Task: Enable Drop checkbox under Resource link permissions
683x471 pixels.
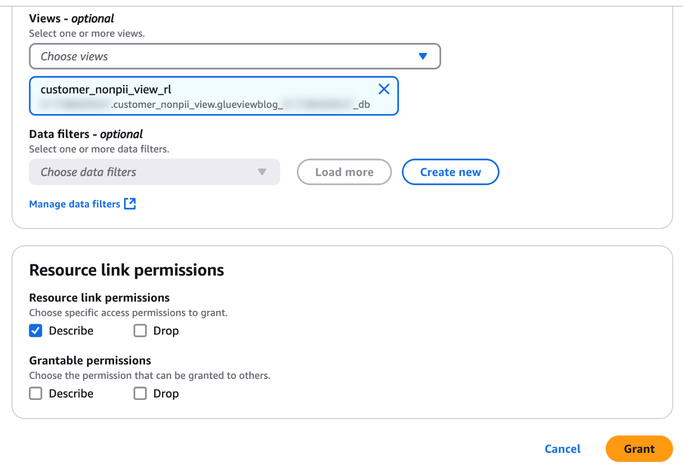Action: (140, 331)
